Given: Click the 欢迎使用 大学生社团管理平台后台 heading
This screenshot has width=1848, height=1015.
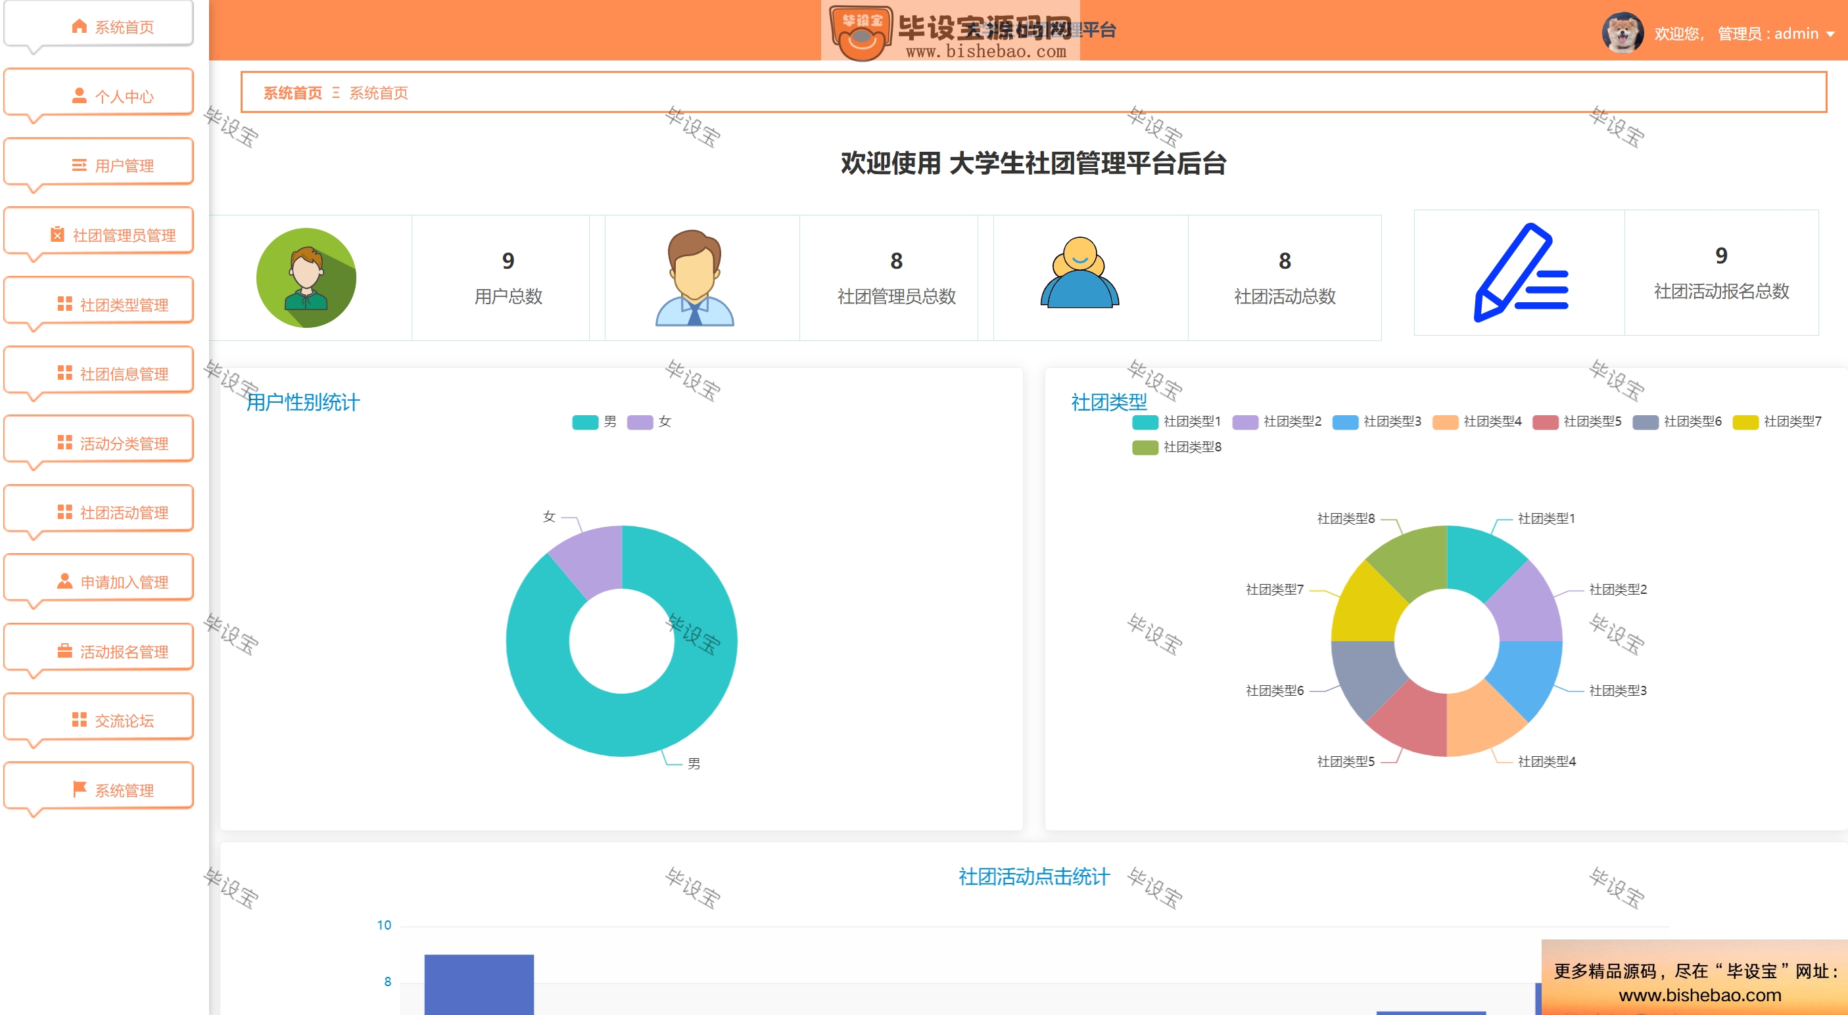Looking at the screenshot, I should [1033, 163].
